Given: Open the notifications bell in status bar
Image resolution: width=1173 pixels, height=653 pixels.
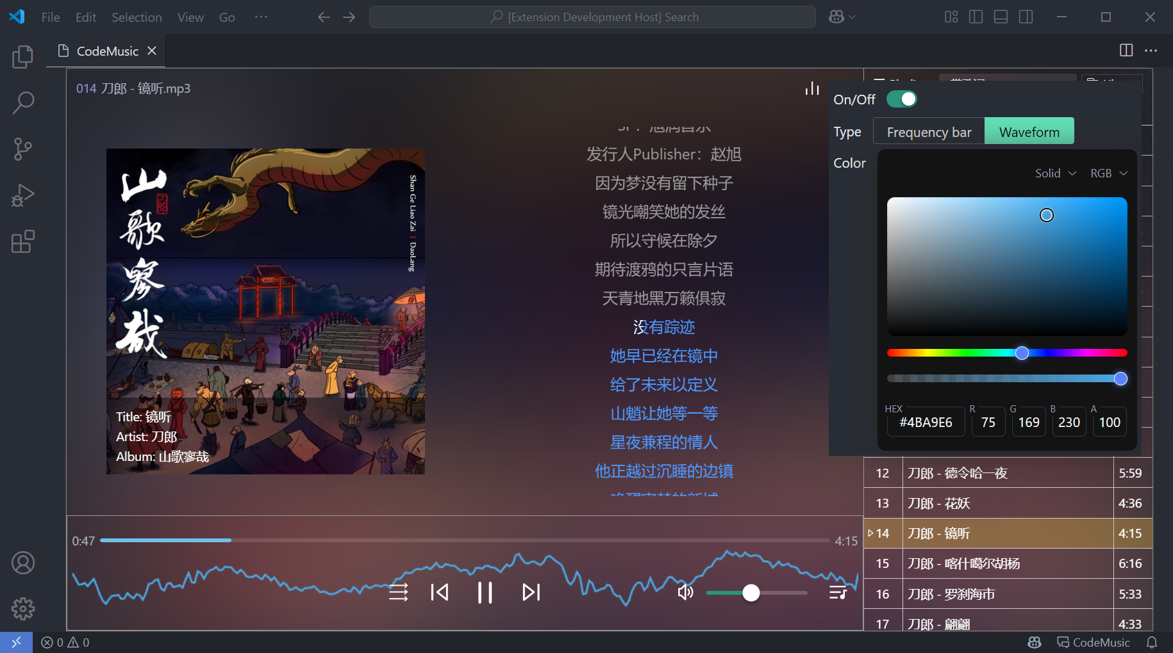Looking at the screenshot, I should [x=1152, y=642].
